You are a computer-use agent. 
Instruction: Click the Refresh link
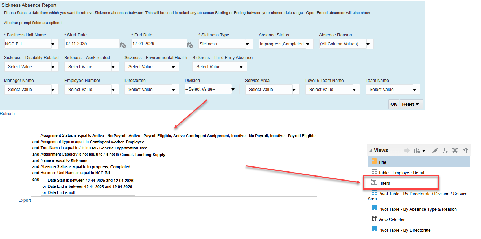tap(7, 114)
